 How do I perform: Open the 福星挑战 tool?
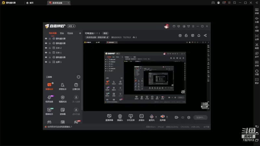(62, 99)
